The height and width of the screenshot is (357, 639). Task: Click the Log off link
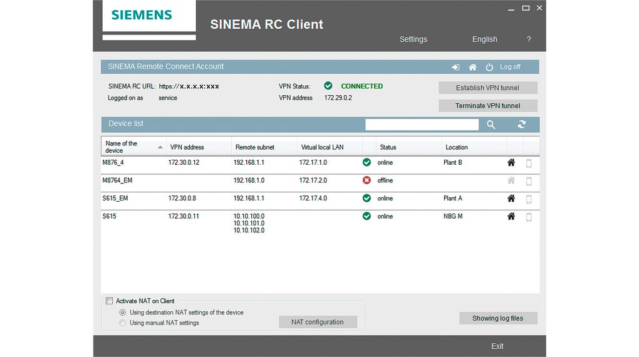[x=510, y=66]
